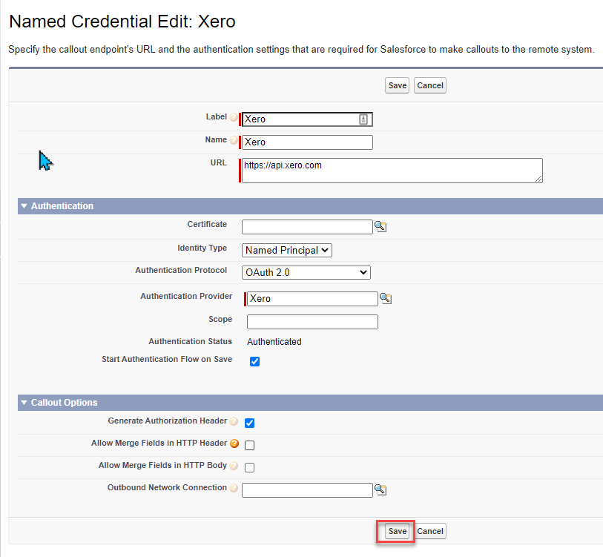Click the bottom Save button
Image resolution: width=603 pixels, height=557 pixels.
coord(398,531)
